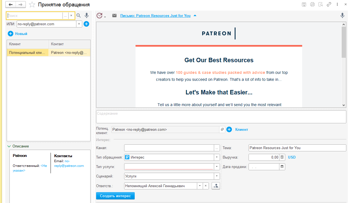
Task: Click the Новый button
Action: tap(18, 34)
